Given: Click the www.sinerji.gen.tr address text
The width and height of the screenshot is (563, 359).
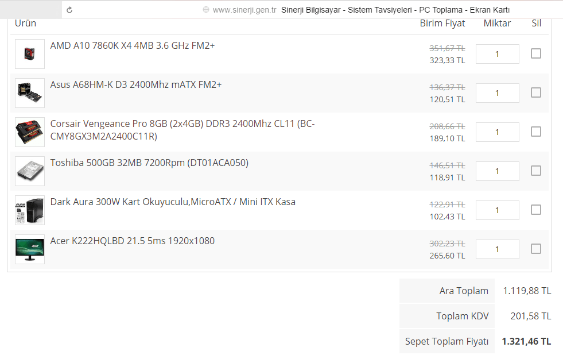Looking at the screenshot, I should [244, 10].
